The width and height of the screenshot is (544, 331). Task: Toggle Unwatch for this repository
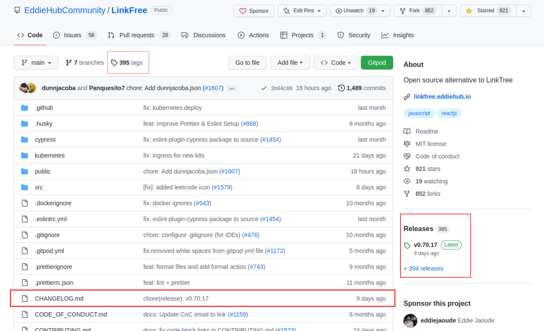pyautogui.click(x=354, y=11)
